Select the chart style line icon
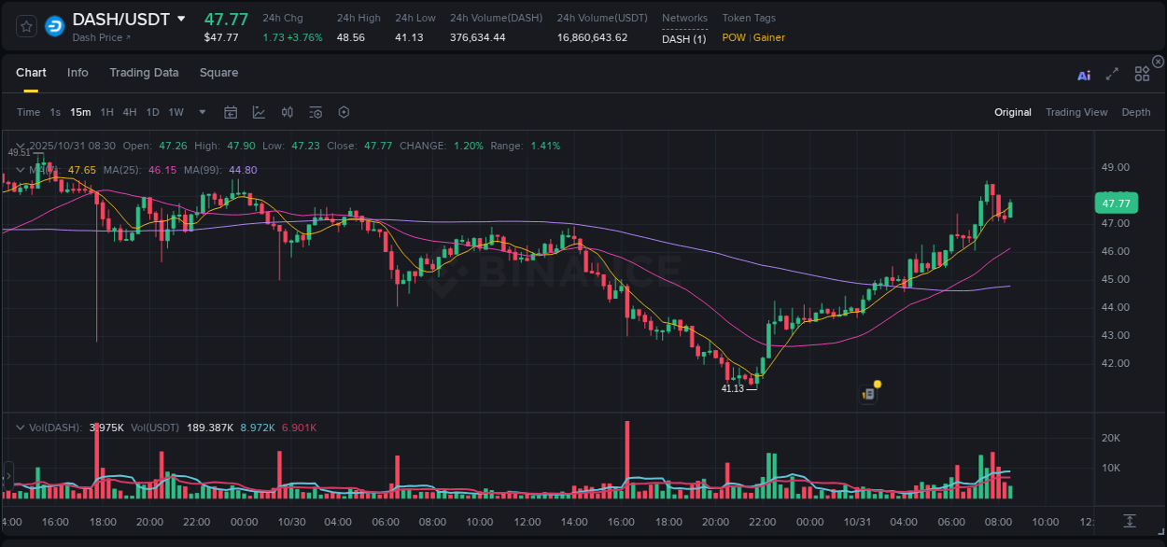1167x547 pixels. point(259,112)
